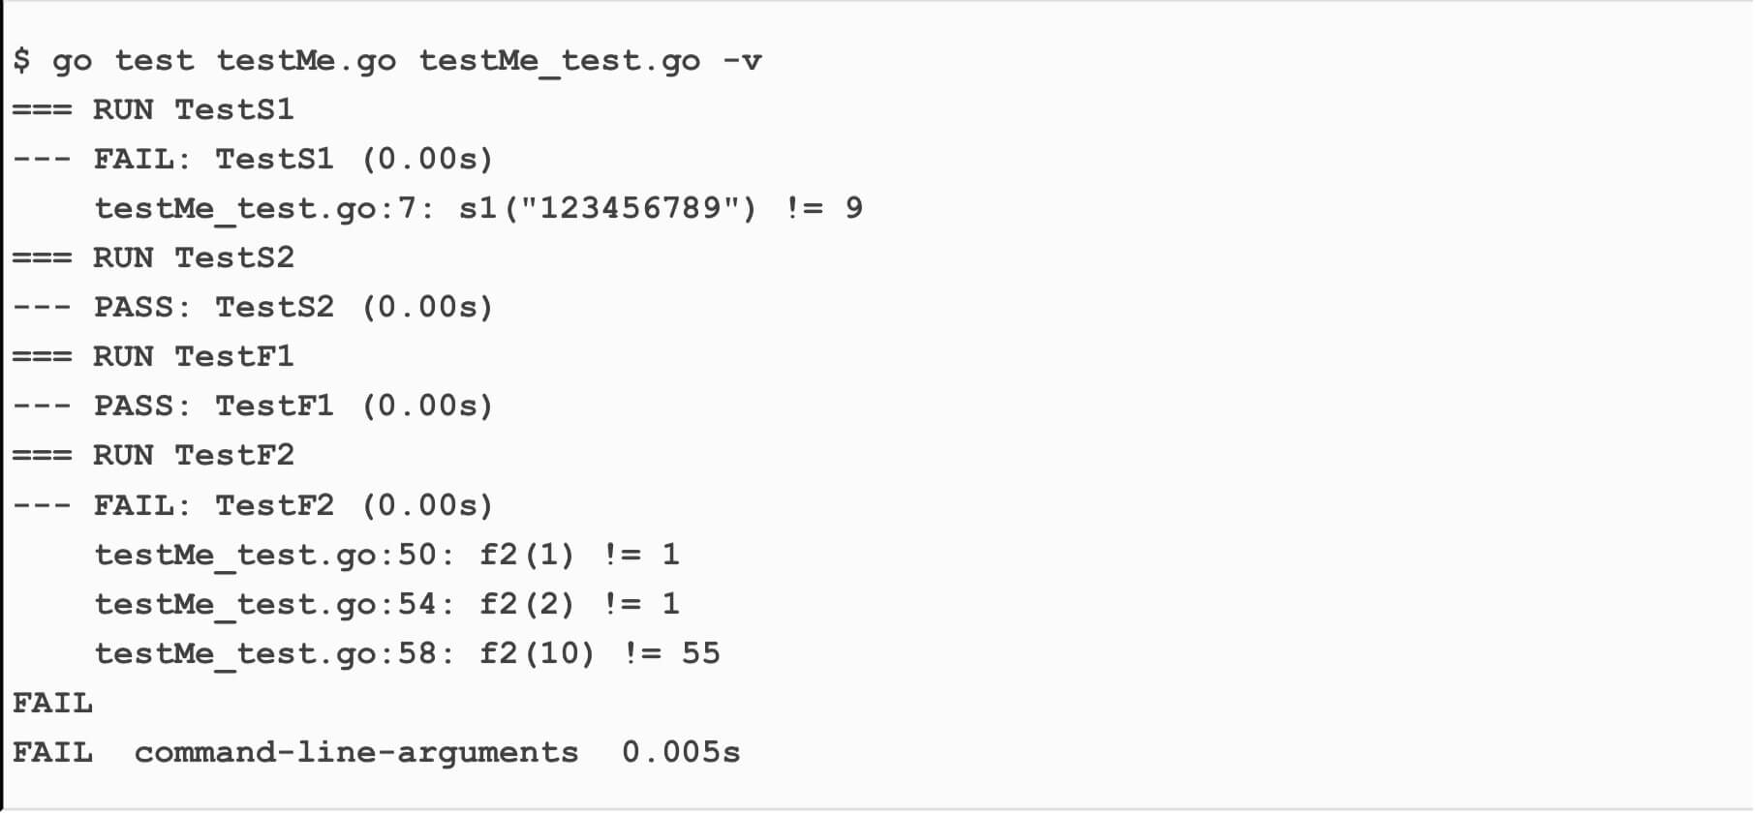This screenshot has width=1755, height=813.
Task: Click the s1("123456789") != 9 message
Action: pos(661,209)
